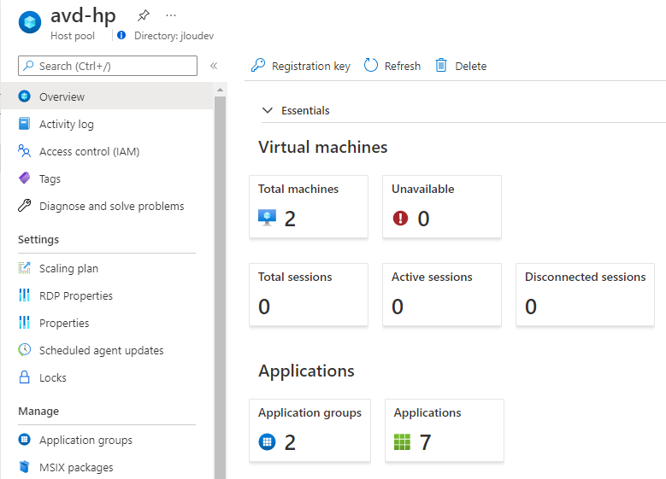Click the Application groups icon in the Manage section
This screenshot has width=666, height=479.
pyautogui.click(x=25, y=440)
